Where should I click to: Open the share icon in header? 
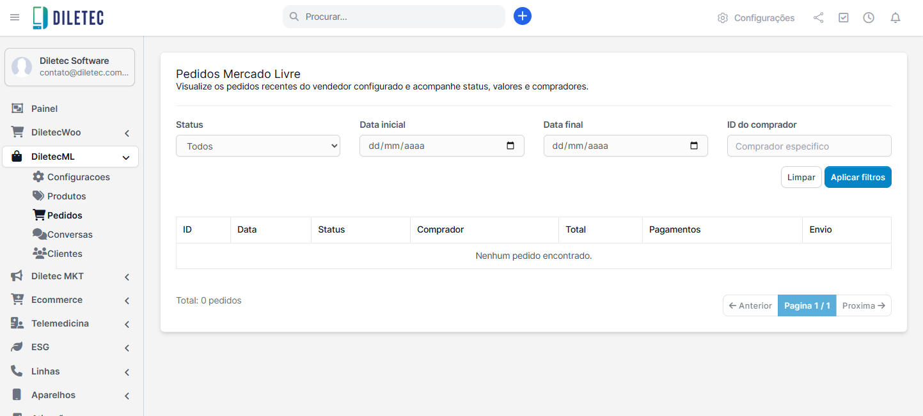click(x=818, y=18)
